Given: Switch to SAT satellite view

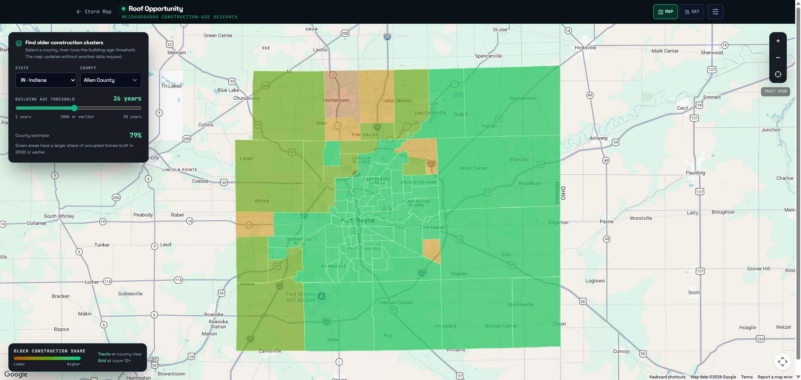Looking at the screenshot, I should pyautogui.click(x=692, y=12).
